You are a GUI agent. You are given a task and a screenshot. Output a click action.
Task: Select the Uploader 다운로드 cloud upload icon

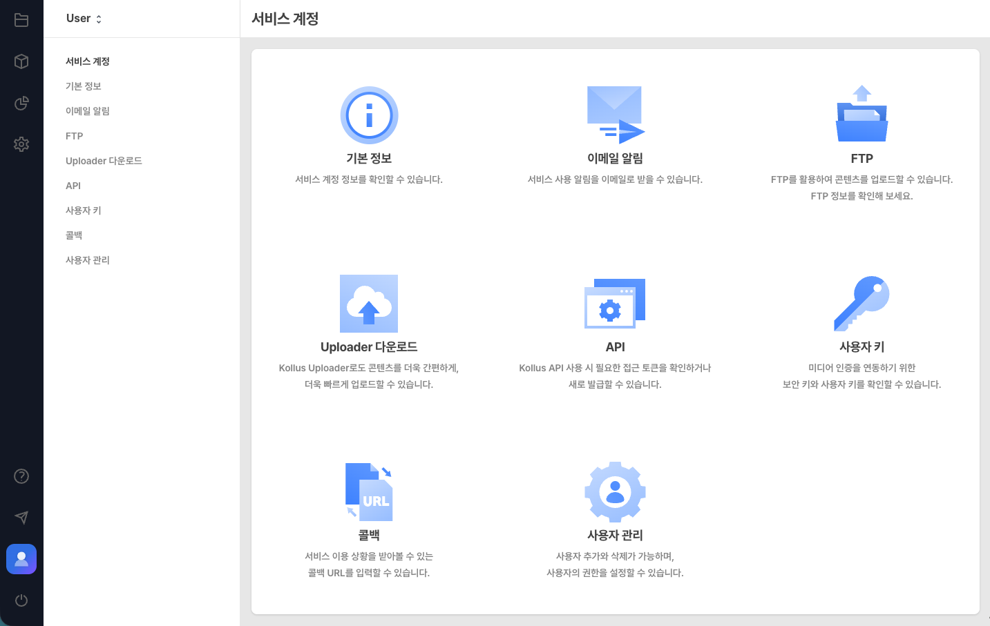(369, 304)
